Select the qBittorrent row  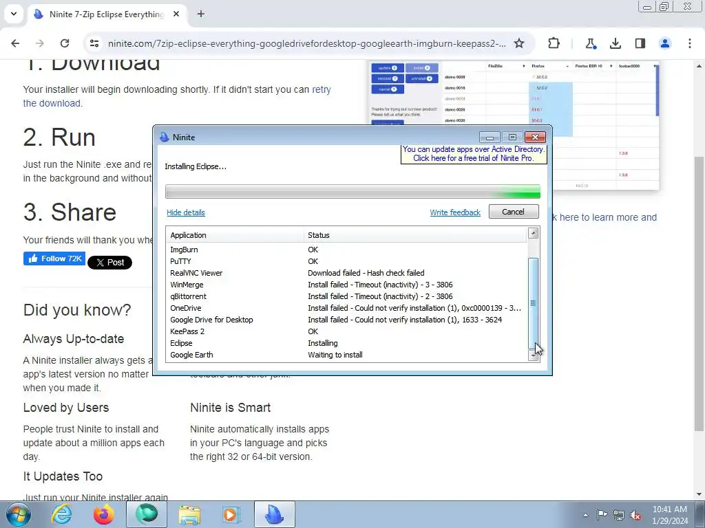coord(346,296)
